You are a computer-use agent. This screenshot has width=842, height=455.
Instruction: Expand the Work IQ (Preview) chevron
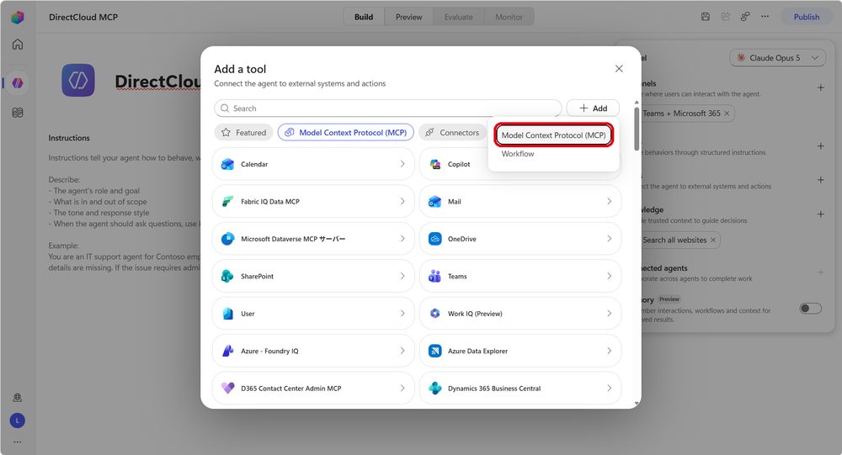click(x=609, y=314)
